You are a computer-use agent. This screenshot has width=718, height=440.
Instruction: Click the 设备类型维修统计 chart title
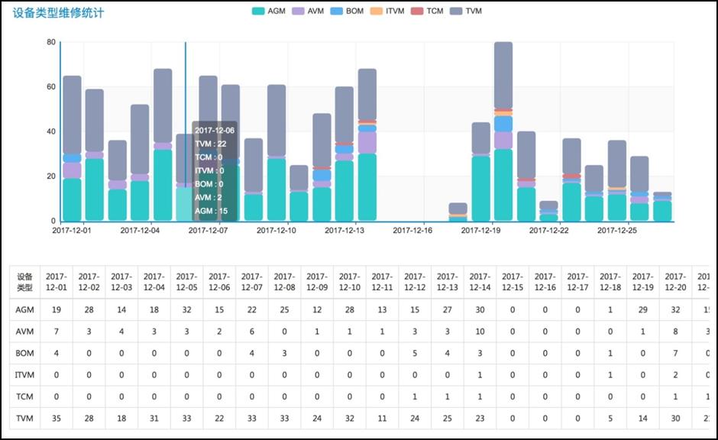(x=58, y=13)
